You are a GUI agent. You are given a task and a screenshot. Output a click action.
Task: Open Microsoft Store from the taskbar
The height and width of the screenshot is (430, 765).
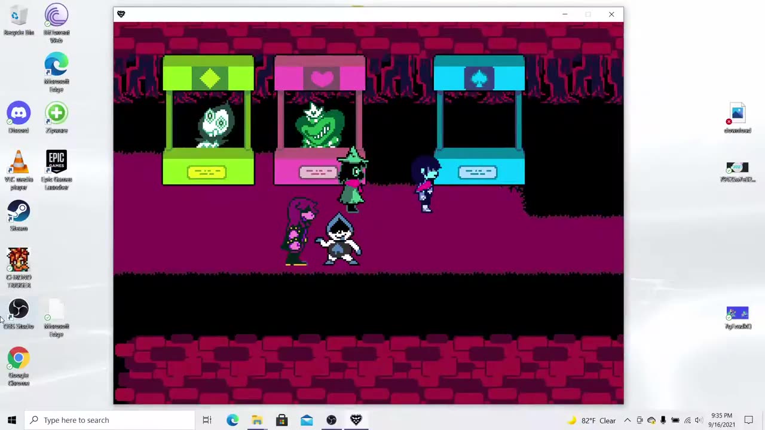(x=281, y=420)
